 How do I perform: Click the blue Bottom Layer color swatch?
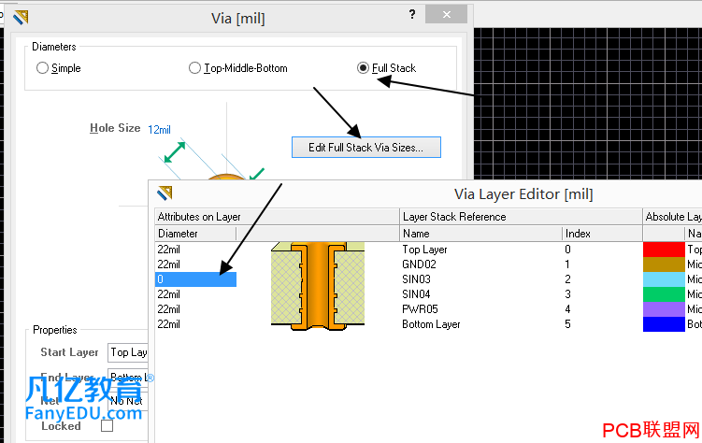[664, 324]
